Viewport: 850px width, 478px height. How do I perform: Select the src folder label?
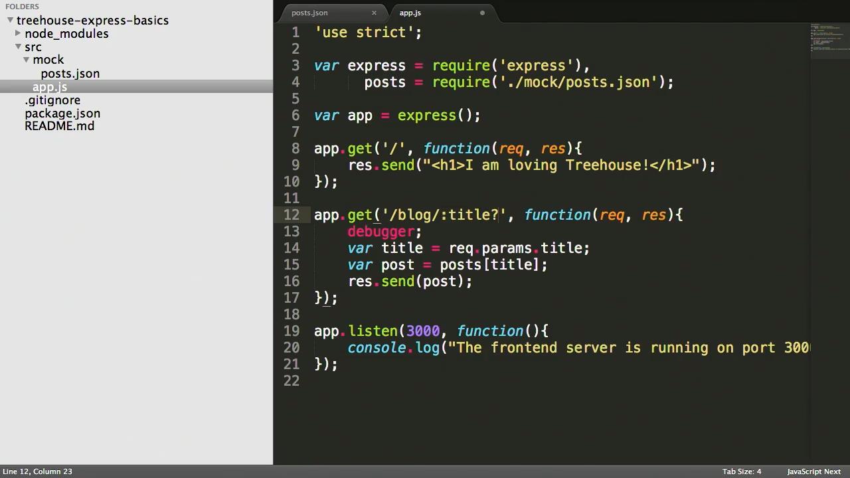click(33, 47)
